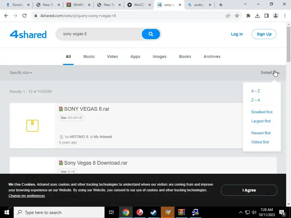Close the audio search tab
Viewport: 291px width, 218px height.
click(210, 5)
